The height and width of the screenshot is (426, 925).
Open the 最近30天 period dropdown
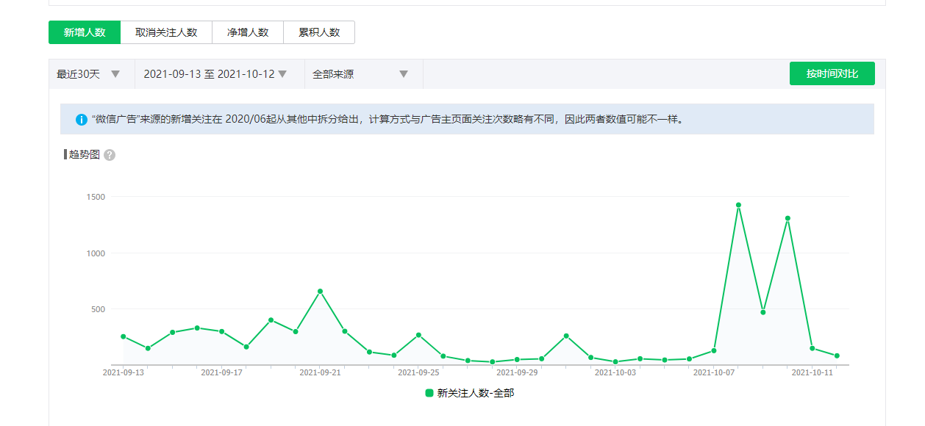(x=88, y=74)
